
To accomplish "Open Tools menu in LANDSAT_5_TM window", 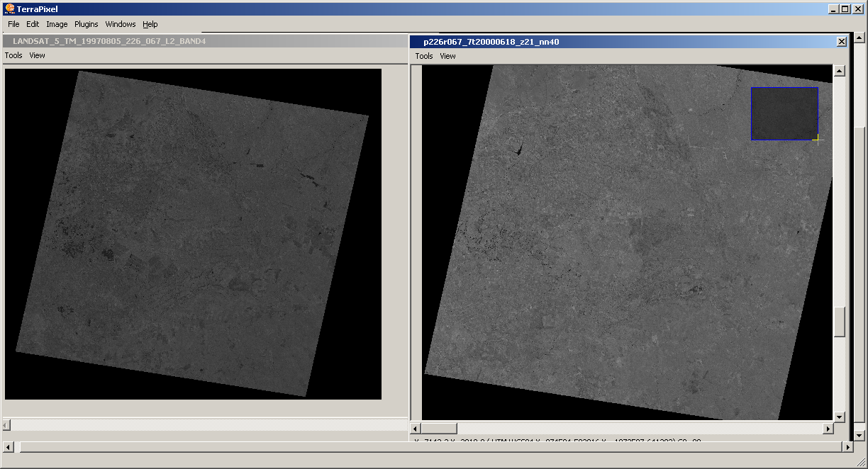I will [x=13, y=55].
